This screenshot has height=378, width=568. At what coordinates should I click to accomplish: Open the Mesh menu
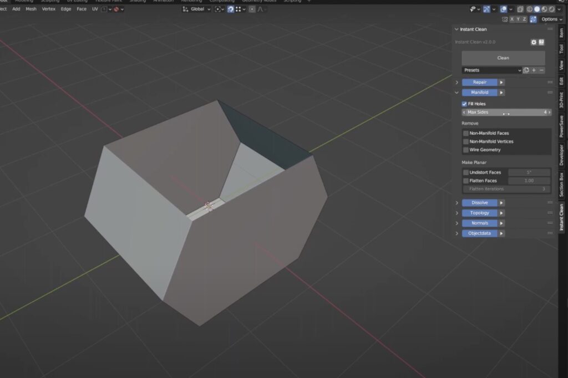click(x=31, y=9)
